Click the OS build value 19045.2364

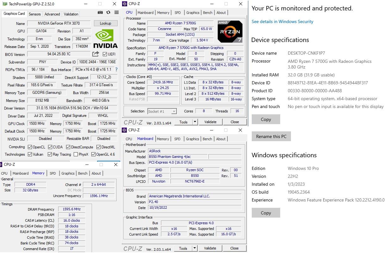299,192
